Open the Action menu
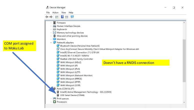Screen dimensions: 194x110 tap(55, 13)
